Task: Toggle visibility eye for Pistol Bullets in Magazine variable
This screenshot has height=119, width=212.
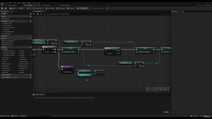Action: point(31,53)
